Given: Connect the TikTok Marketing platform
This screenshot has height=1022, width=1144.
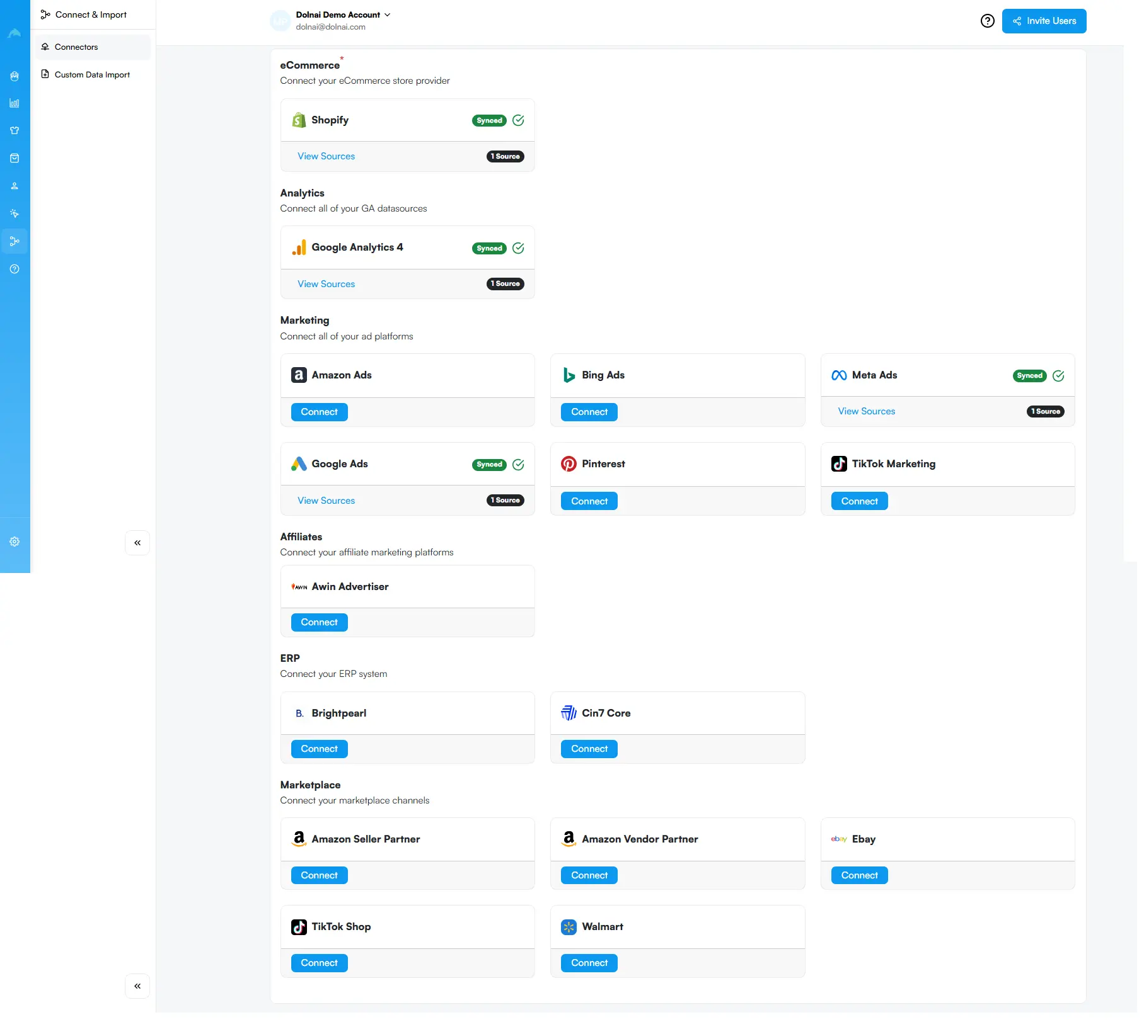Looking at the screenshot, I should click(x=858, y=501).
